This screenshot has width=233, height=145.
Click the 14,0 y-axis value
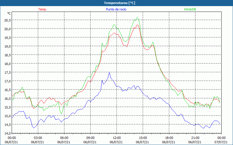8,133
